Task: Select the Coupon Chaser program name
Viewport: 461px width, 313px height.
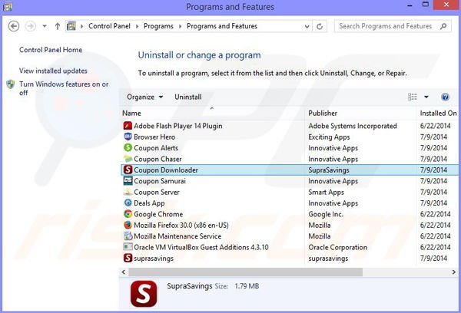Action: point(158,159)
